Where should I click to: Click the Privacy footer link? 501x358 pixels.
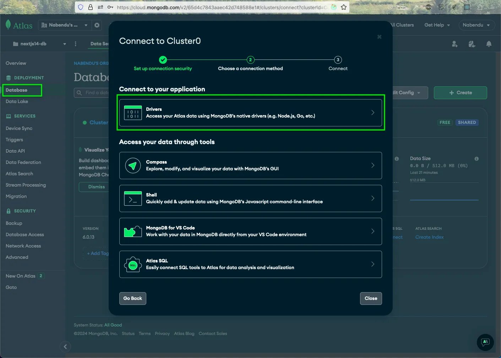162,334
